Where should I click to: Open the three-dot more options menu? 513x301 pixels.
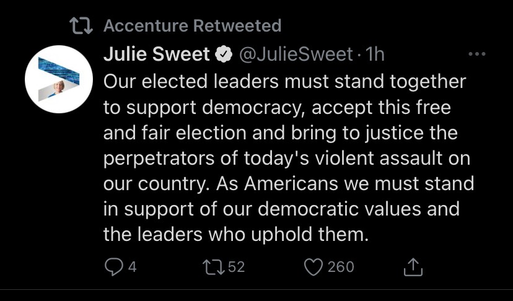click(477, 54)
